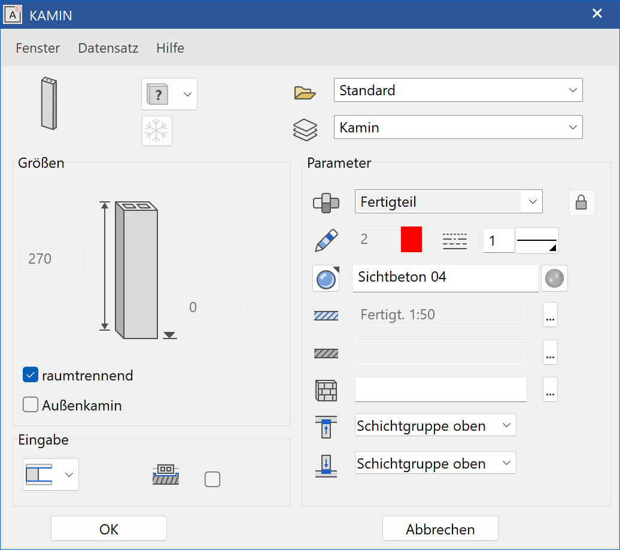Click the chimney floor placement icon
This screenshot has width=620, height=550.
click(166, 475)
